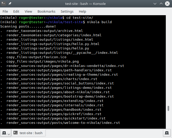Select the "test-site : bash" tab
The height and width of the screenshot is (138, 172).
pyautogui.click(x=28, y=133)
